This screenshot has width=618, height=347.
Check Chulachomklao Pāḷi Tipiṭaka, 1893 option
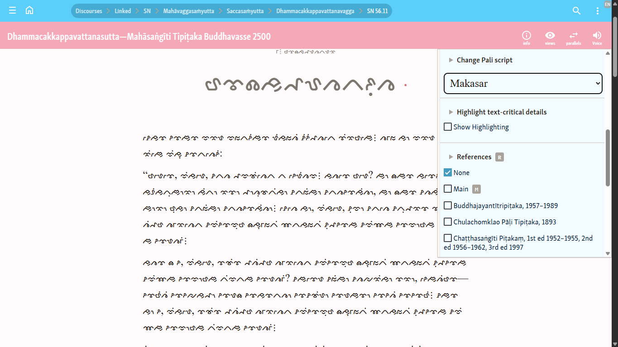(448, 222)
